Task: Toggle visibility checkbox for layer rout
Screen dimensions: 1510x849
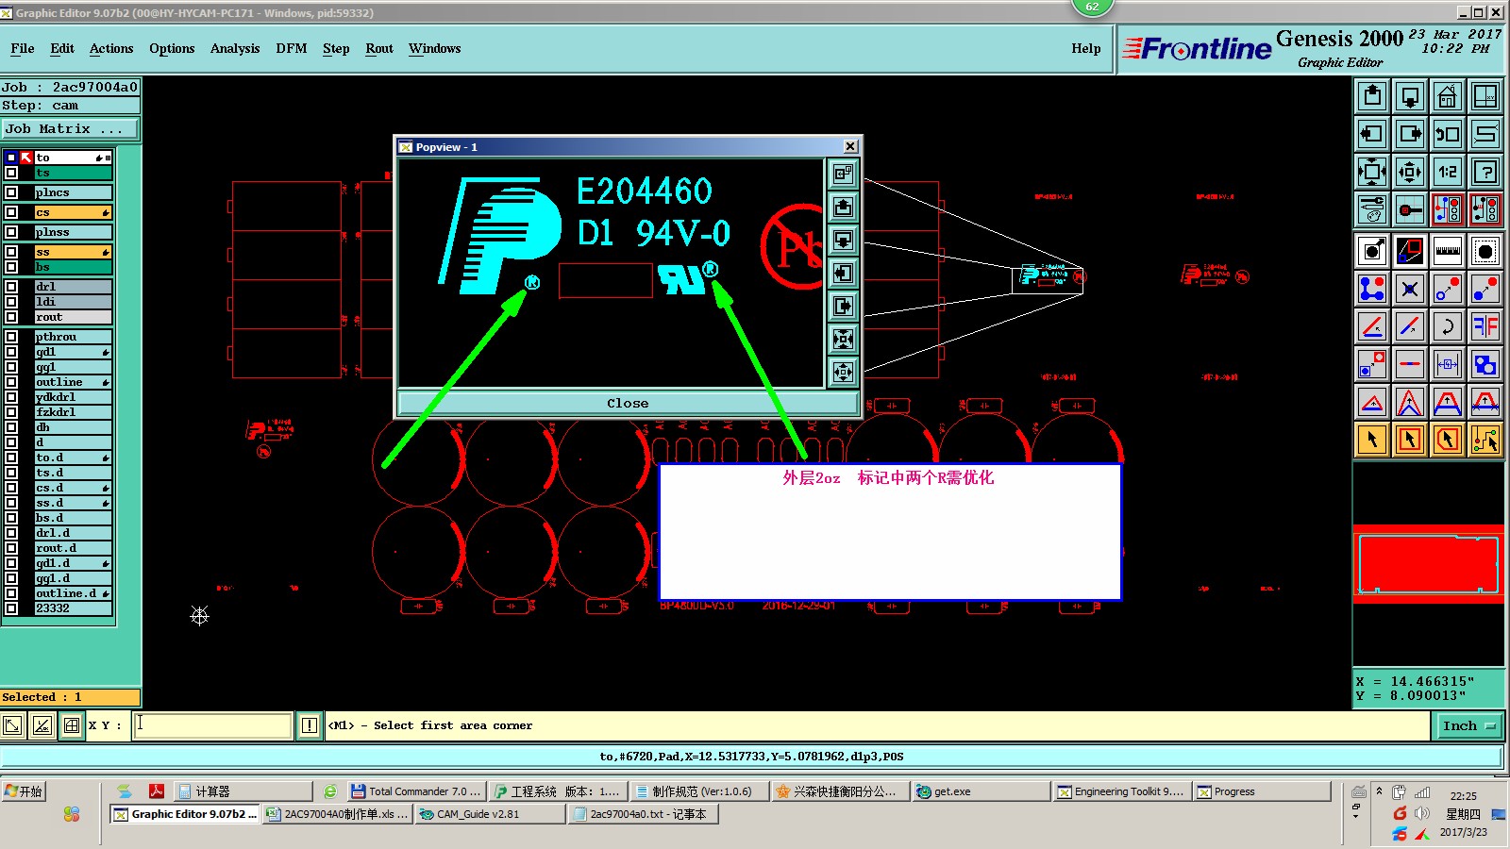Action: point(11,317)
